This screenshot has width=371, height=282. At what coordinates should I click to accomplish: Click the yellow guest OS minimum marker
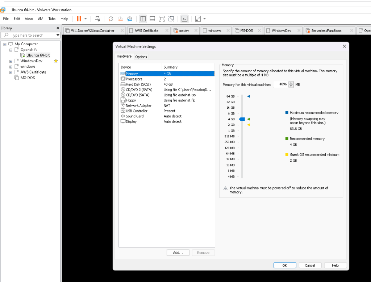(249, 125)
